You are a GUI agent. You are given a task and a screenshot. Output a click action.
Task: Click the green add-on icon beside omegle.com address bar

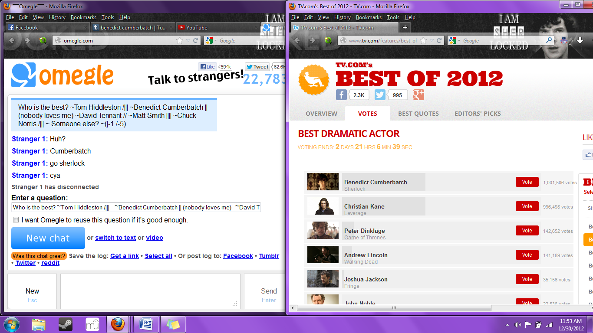[x=43, y=40]
